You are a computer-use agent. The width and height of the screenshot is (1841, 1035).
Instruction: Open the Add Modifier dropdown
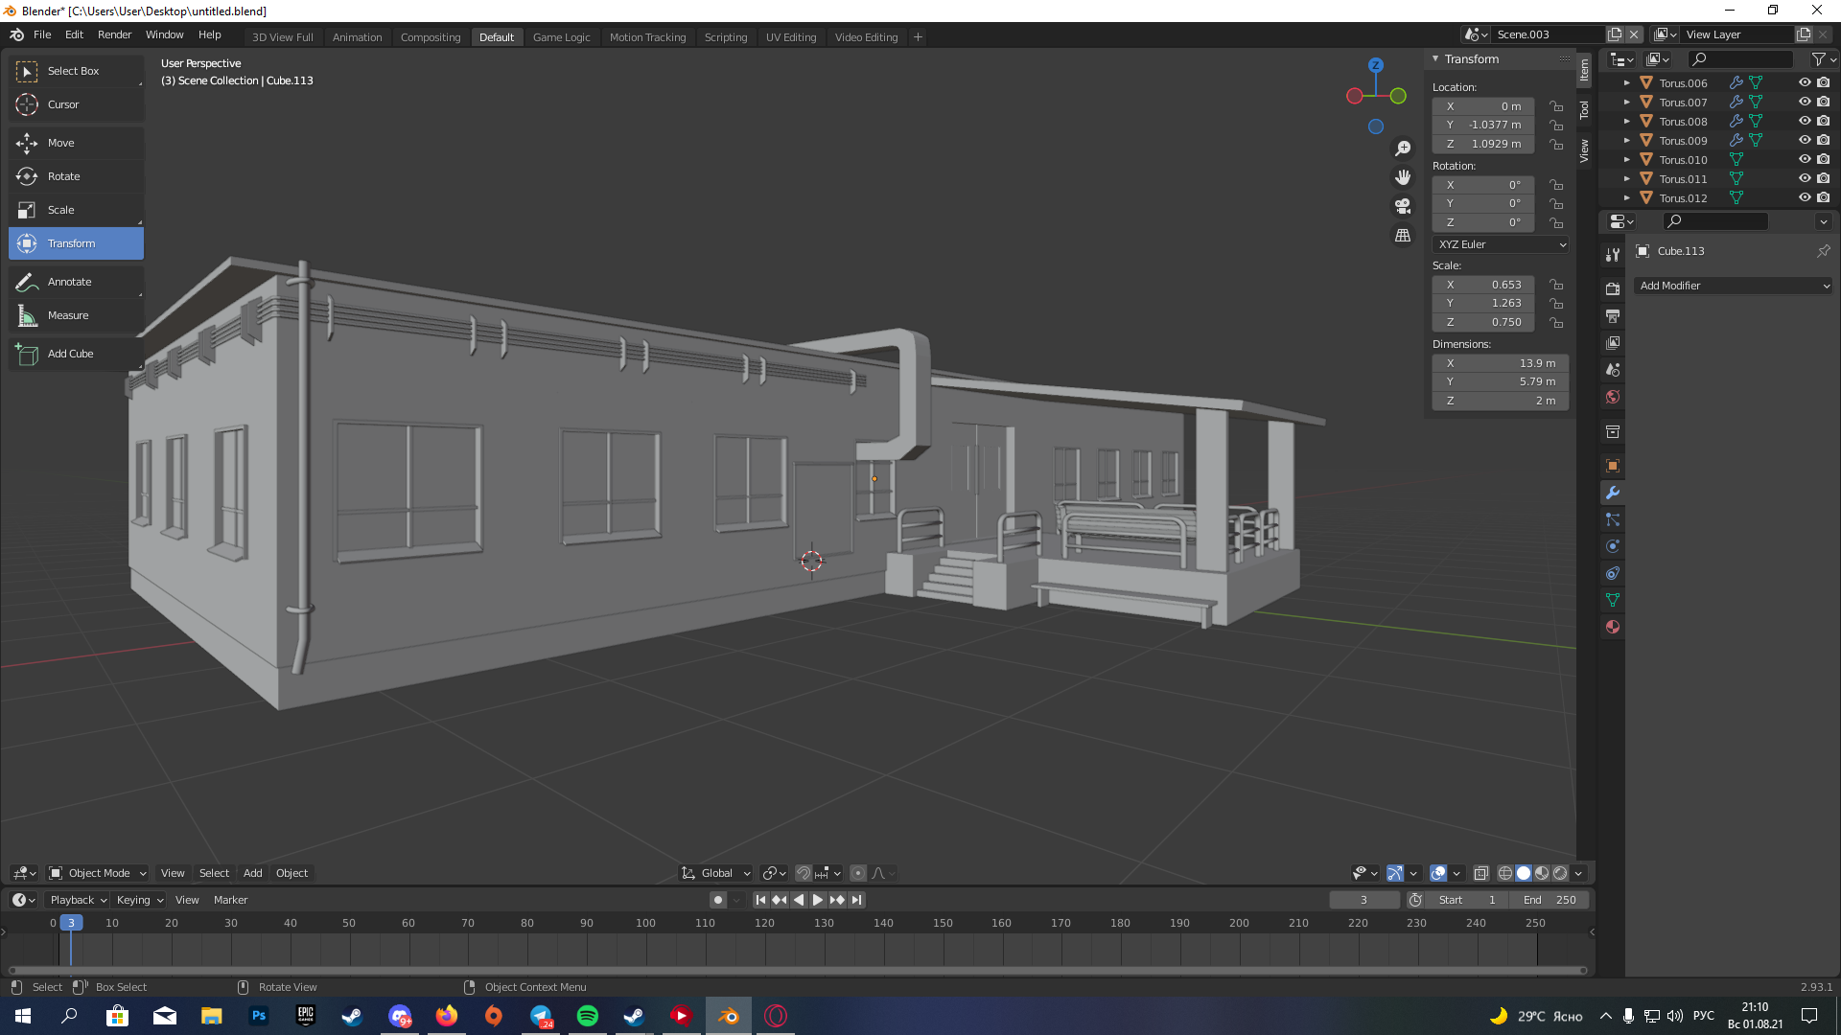click(1733, 286)
